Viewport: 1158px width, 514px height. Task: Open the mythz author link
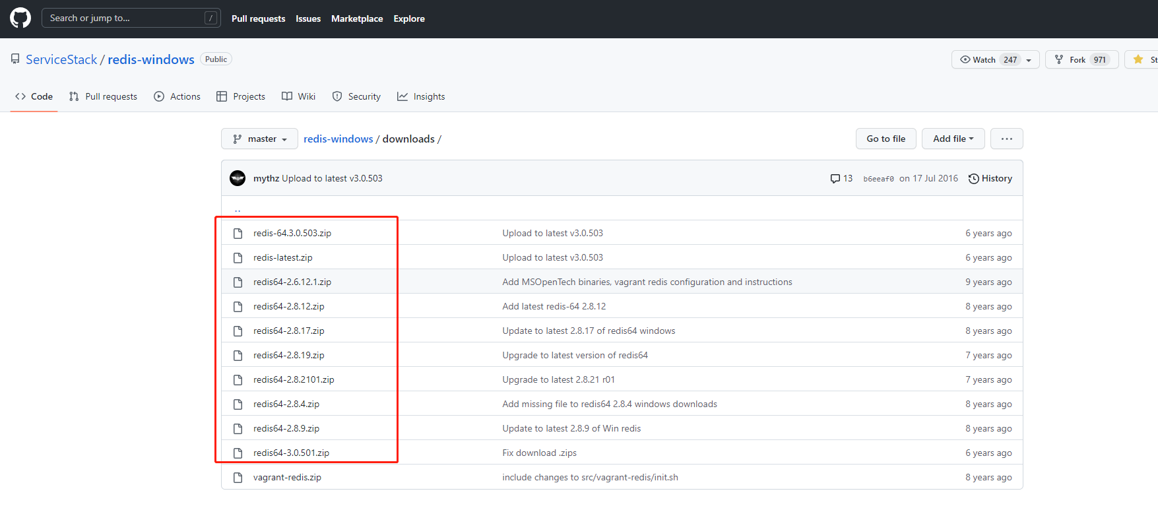[x=266, y=178]
